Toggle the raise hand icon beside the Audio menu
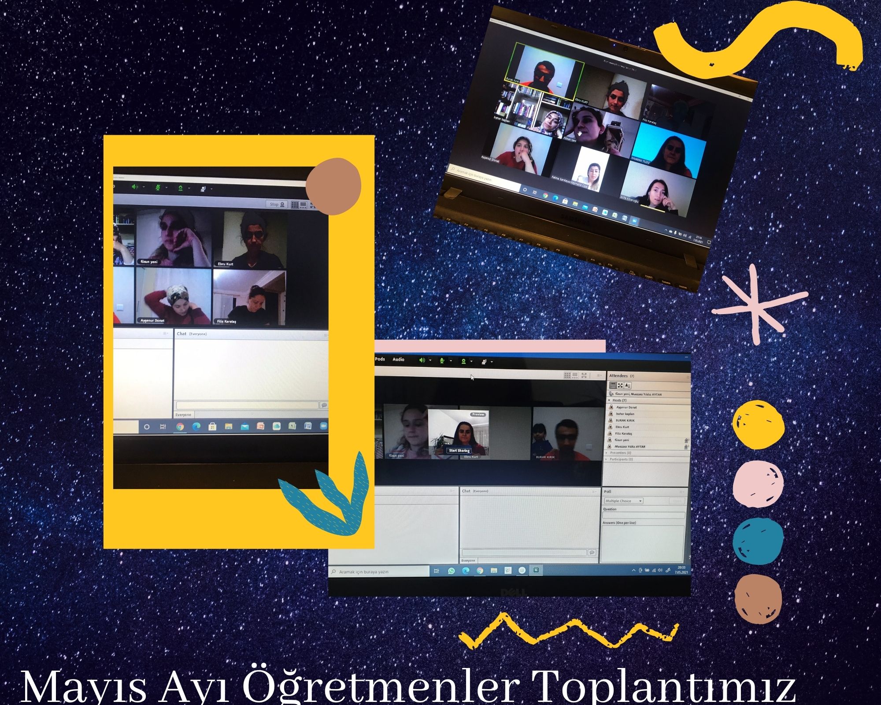 [484, 362]
